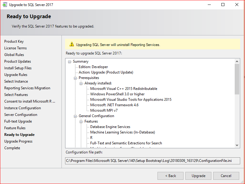This screenshot has height=184, width=245.
Task: Click the SQL Server setup title bar icon
Action: pos(5,5)
